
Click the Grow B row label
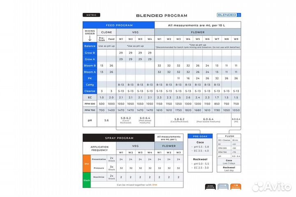point(90,53)
